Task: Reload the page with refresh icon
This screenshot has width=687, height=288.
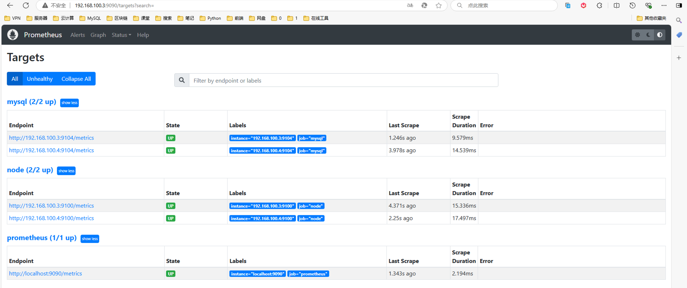Action: (x=26, y=5)
